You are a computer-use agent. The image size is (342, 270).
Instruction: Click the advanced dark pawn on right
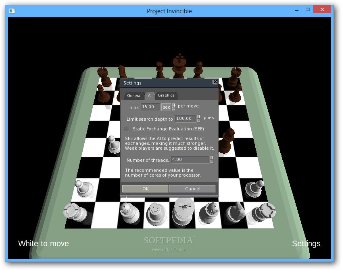pos(226,141)
